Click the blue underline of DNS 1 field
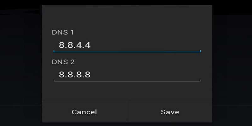Screen dimensions: 252x126 (x=127, y=52)
